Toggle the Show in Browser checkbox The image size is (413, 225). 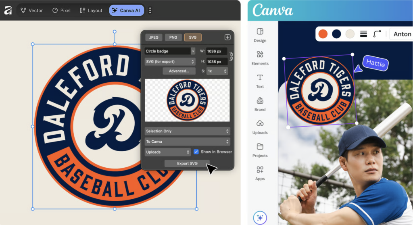click(x=196, y=152)
